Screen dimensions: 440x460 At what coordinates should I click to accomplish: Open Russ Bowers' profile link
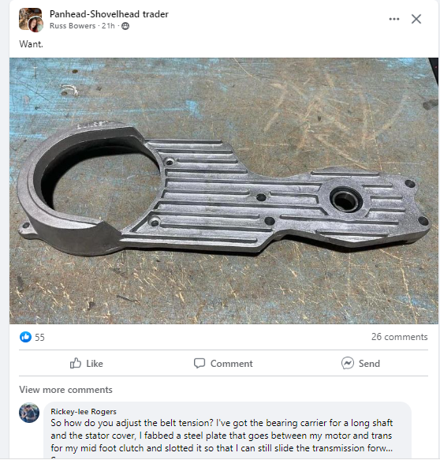[x=73, y=26]
